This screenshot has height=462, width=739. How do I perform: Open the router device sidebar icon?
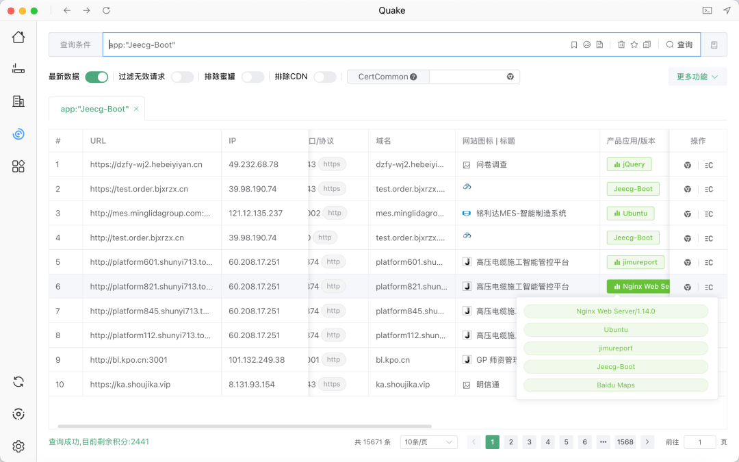coord(18,69)
